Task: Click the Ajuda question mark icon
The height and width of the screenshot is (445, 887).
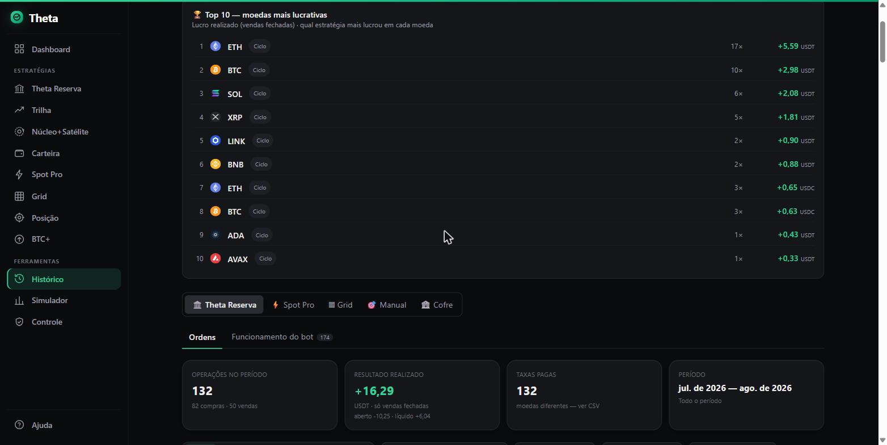Action: pyautogui.click(x=19, y=425)
